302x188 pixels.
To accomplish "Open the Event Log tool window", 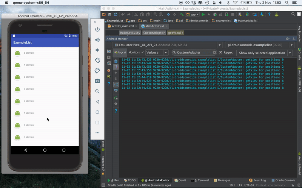I will (x=257, y=180).
